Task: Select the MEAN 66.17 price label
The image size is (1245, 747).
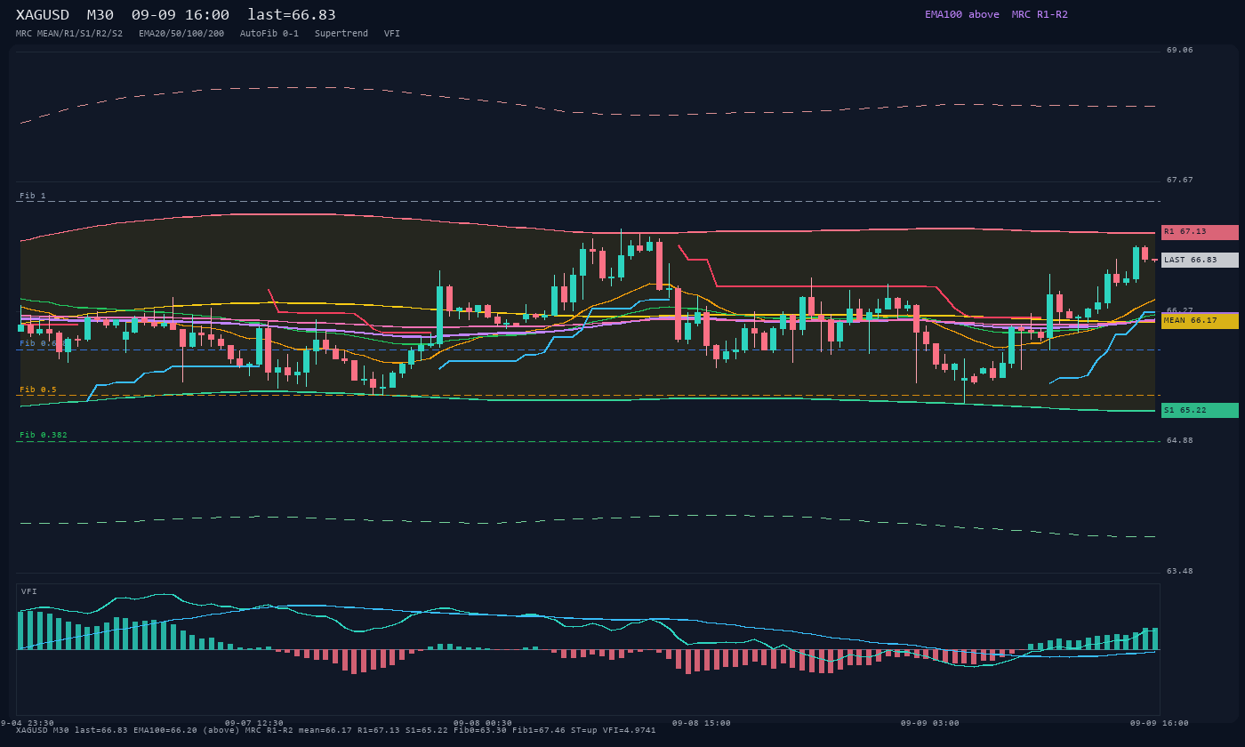Action: coord(1200,321)
